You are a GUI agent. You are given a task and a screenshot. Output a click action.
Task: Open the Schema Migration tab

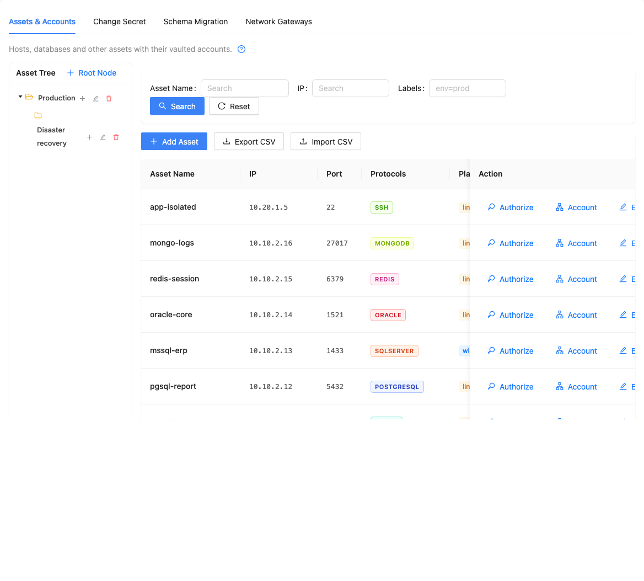pyautogui.click(x=196, y=22)
